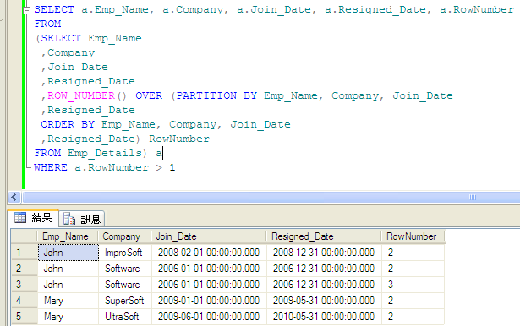Click the PARTITION BY keyword in the query
This screenshot has height=326, width=520.
(x=216, y=95)
